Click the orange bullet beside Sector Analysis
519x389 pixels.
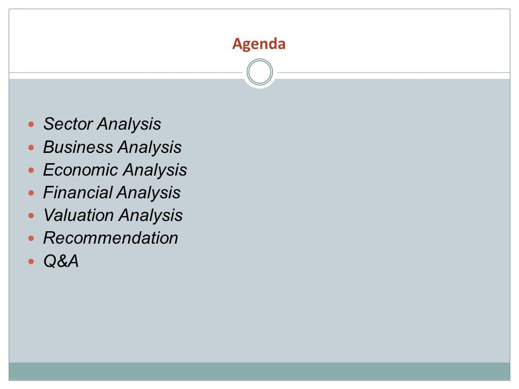point(31,124)
